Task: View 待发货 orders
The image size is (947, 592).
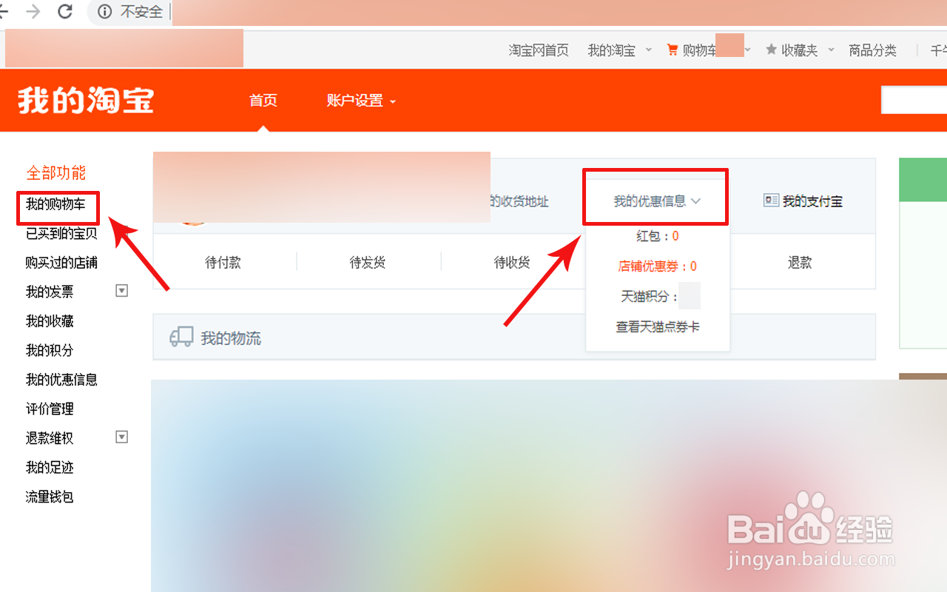Action: (x=368, y=262)
